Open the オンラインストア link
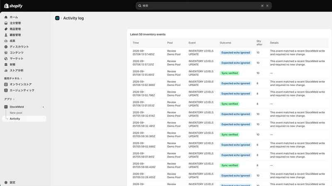This screenshot has height=186, width=332. coord(21,84)
